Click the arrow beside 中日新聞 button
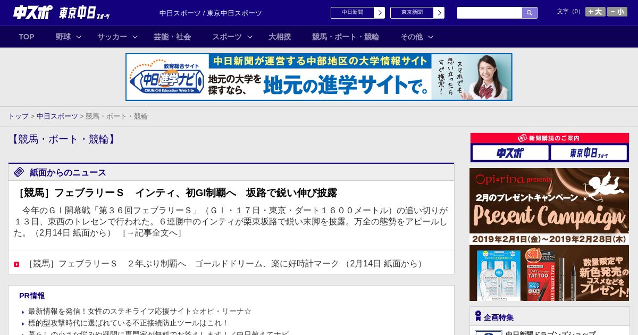 [380, 13]
